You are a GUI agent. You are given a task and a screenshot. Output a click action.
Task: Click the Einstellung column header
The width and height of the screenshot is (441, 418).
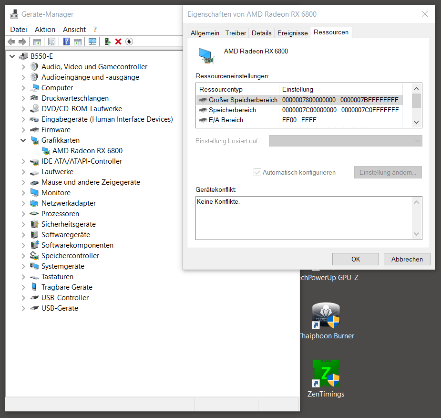(341, 90)
